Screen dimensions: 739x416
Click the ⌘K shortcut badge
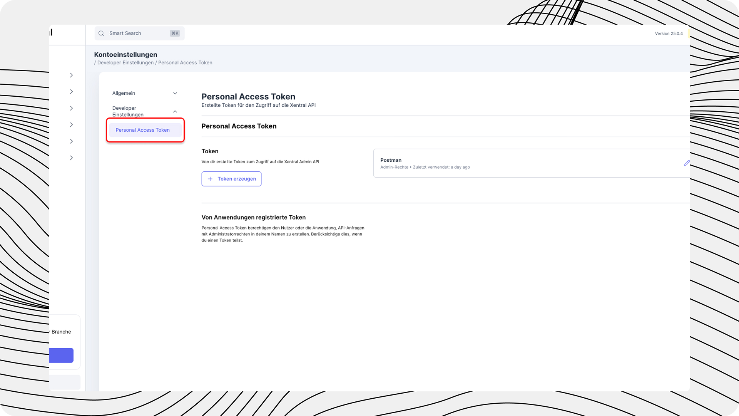(x=175, y=34)
